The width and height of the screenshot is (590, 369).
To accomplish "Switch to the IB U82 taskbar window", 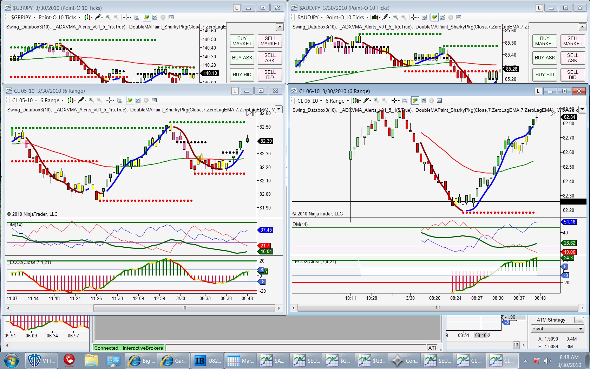I will 208,361.
